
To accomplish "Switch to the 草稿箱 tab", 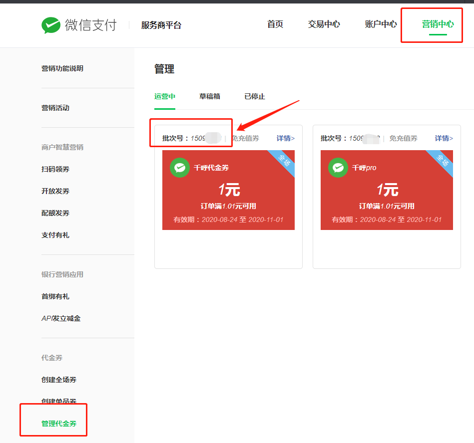I will click(x=209, y=96).
